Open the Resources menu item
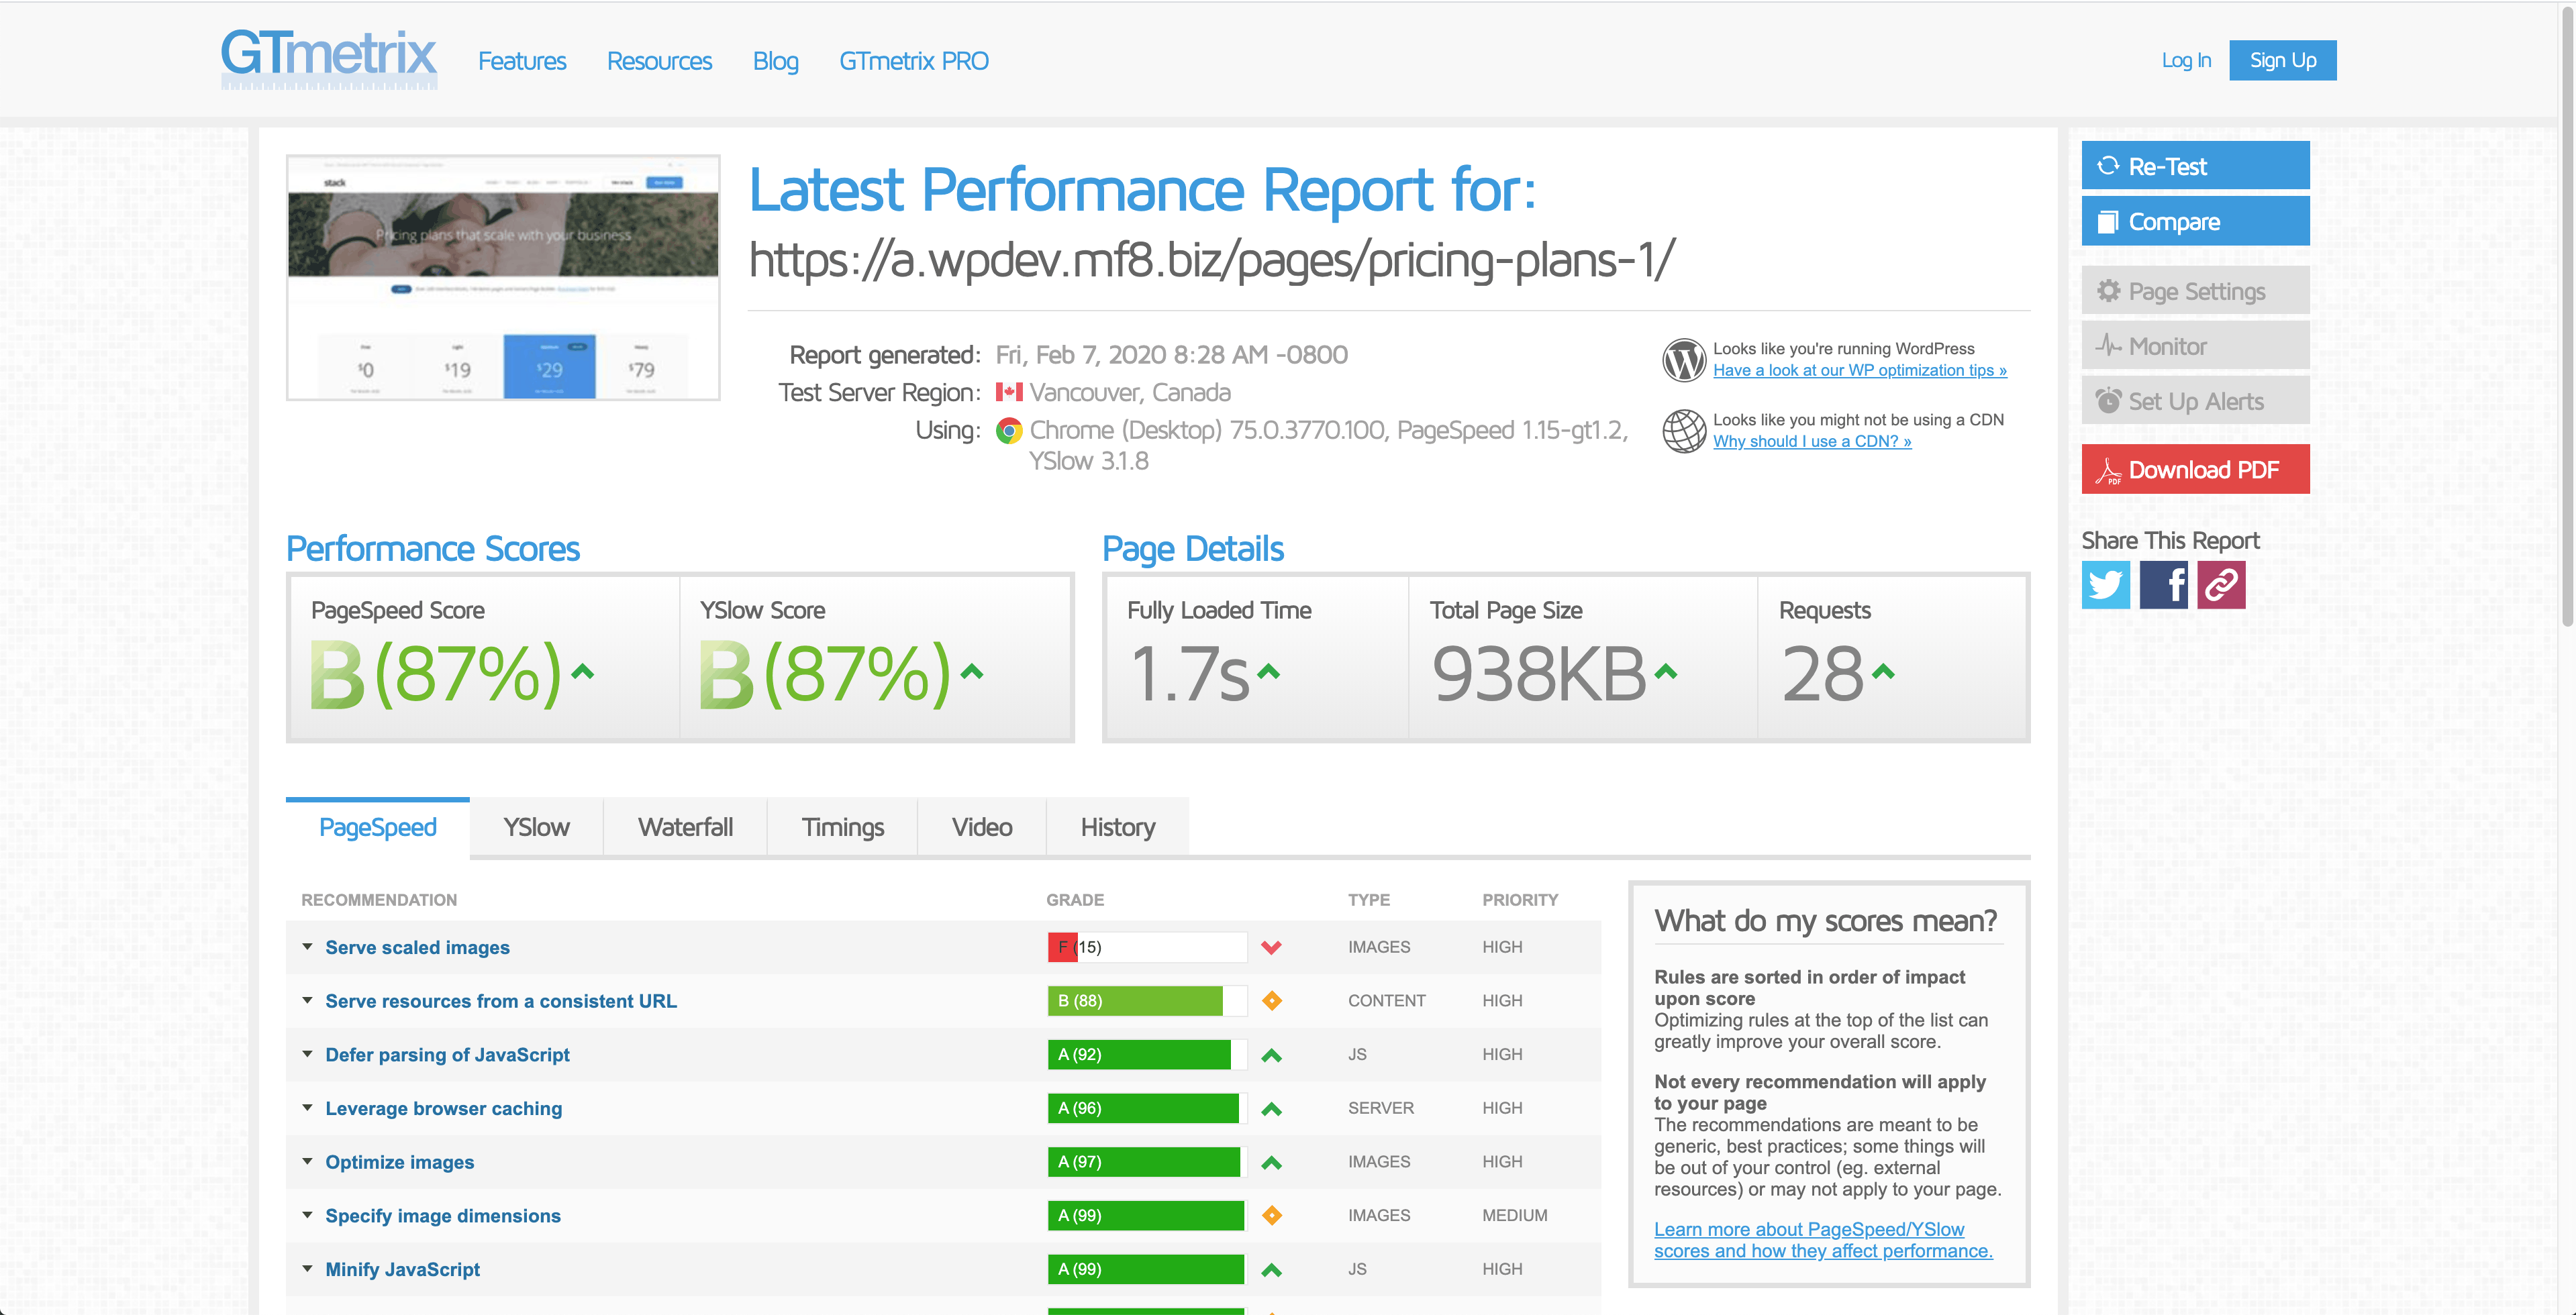The height and width of the screenshot is (1315, 2576). (659, 61)
